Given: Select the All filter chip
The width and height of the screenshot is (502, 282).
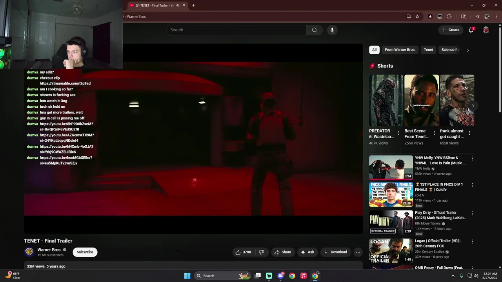Looking at the screenshot, I should click(x=374, y=50).
